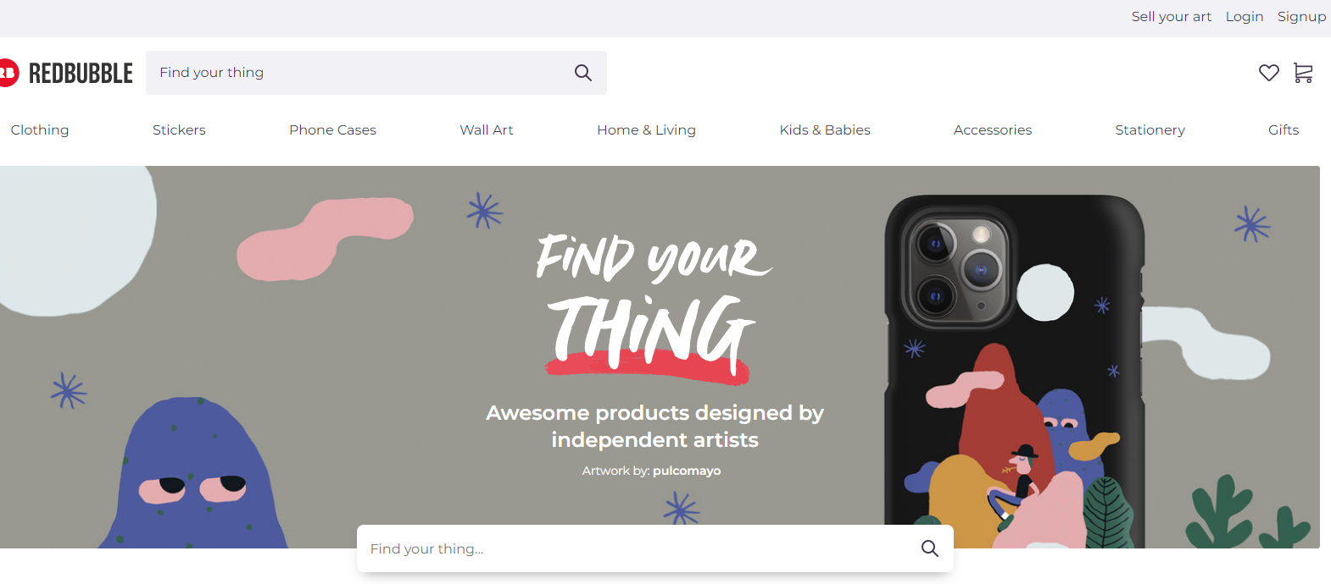
Task: Click the Redbubble logo icon
Action: pyautogui.click(x=8, y=73)
